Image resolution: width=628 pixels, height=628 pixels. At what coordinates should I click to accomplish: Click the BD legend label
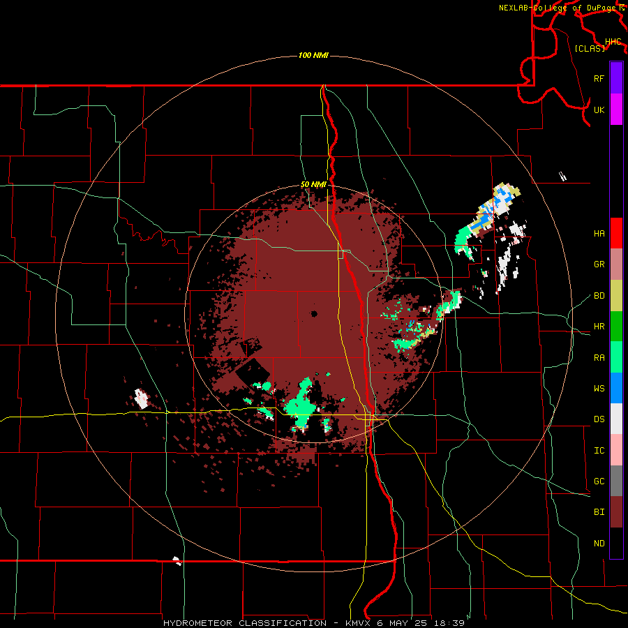pyautogui.click(x=599, y=296)
